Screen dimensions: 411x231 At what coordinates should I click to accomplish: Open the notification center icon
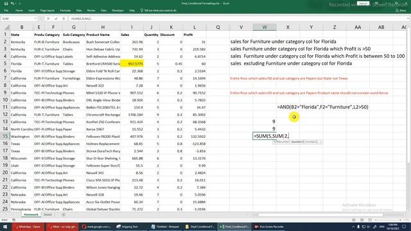click(x=404, y=227)
